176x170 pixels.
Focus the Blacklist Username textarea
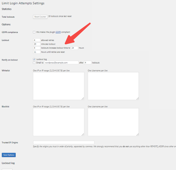point(113,122)
